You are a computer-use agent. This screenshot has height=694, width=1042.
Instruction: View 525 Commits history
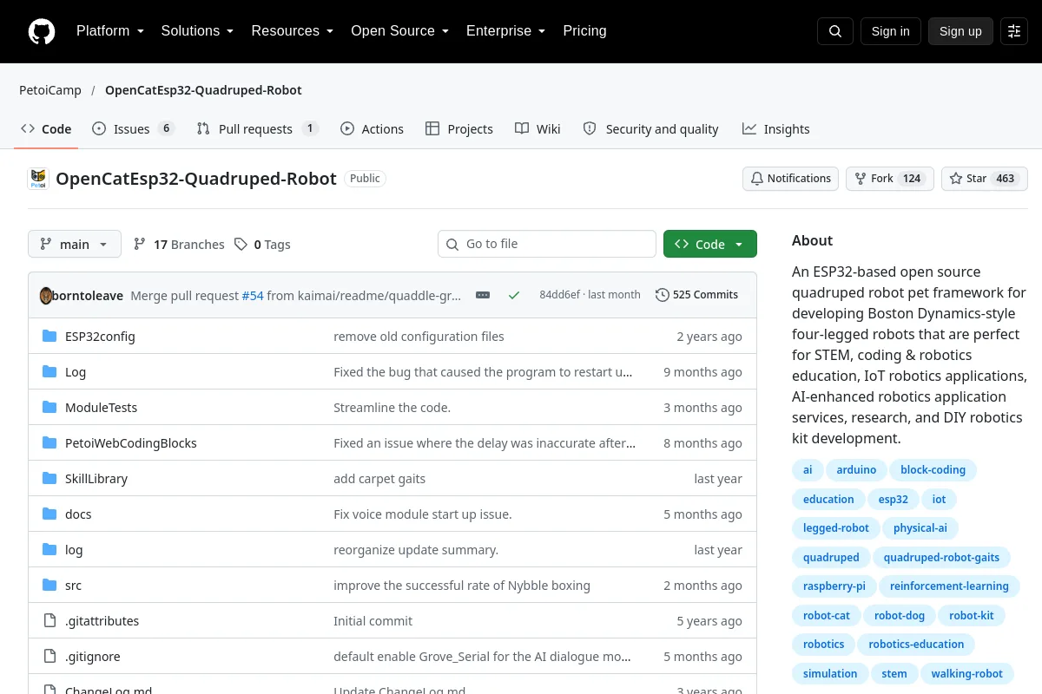pyautogui.click(x=697, y=295)
